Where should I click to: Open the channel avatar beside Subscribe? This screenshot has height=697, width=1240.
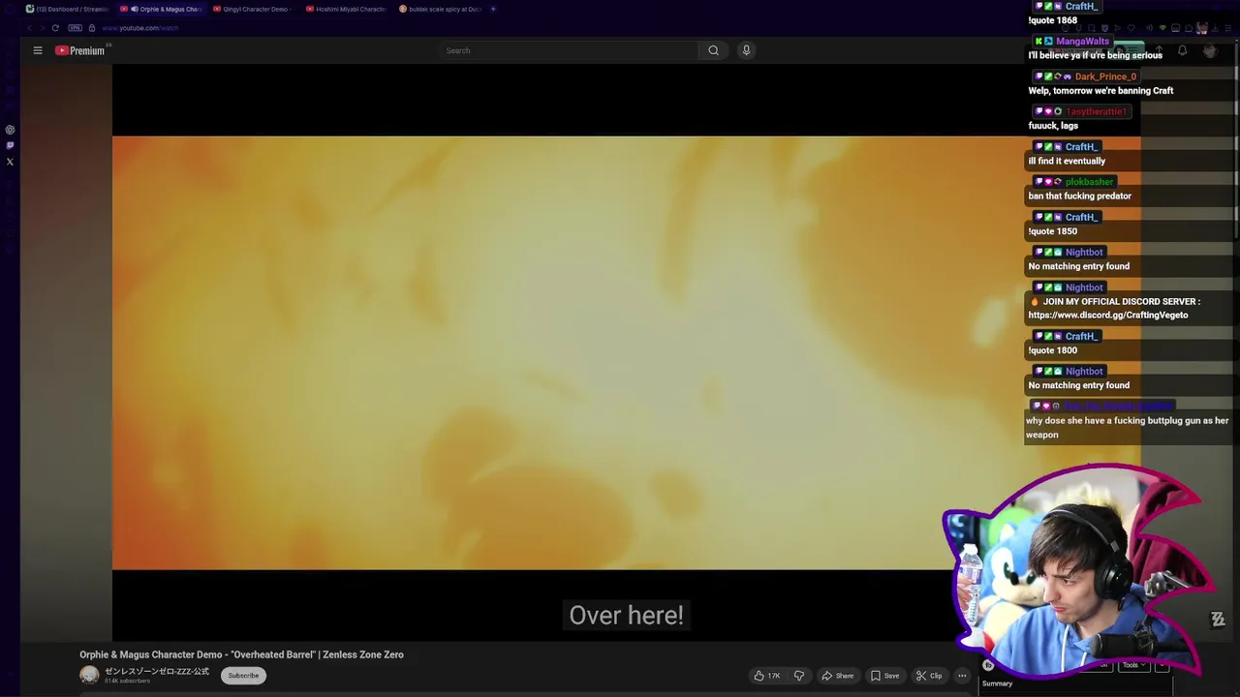click(89, 675)
